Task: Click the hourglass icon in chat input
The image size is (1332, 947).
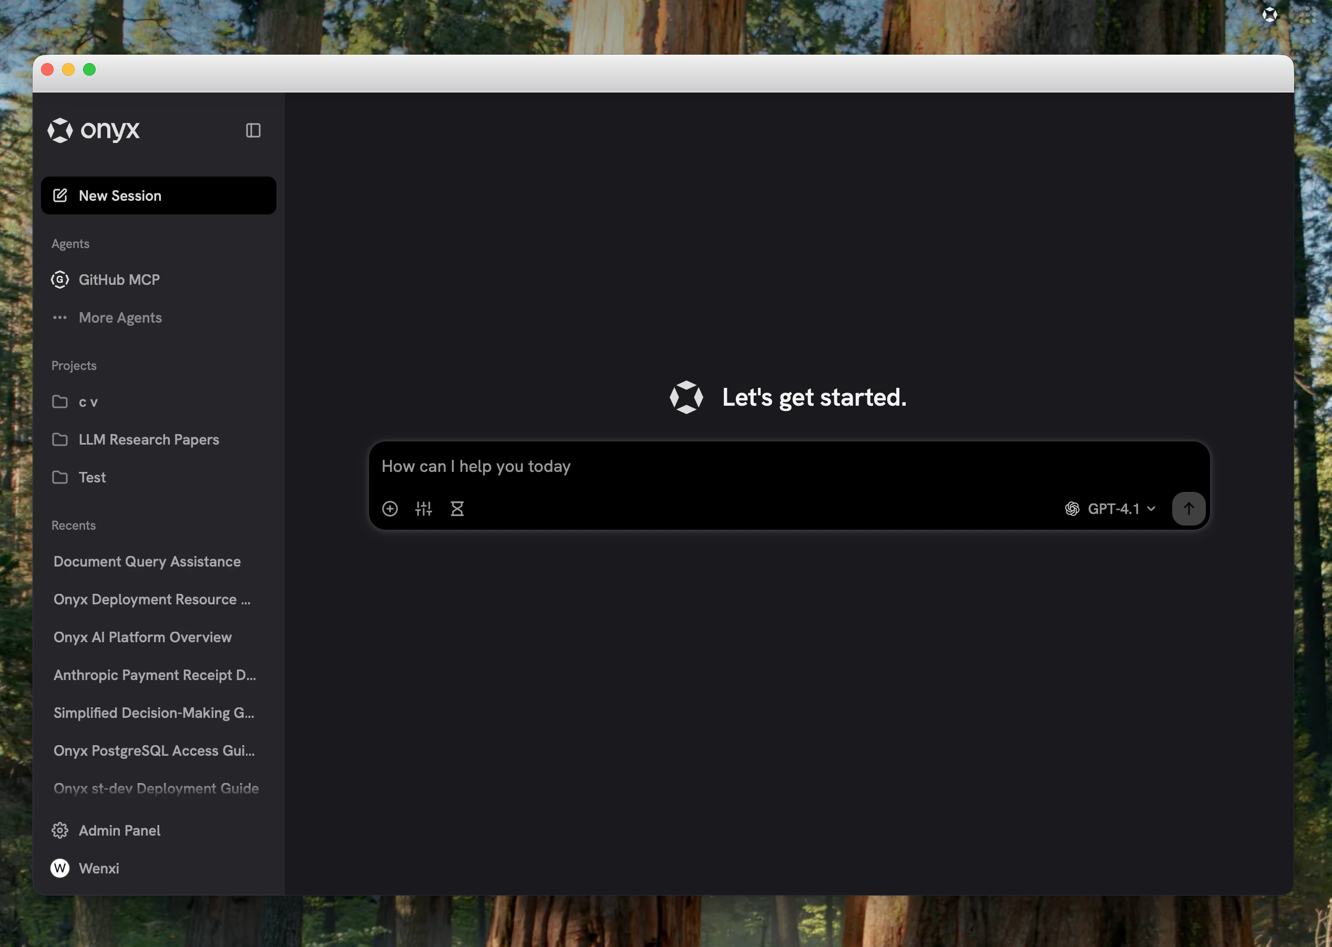Action: tap(457, 509)
